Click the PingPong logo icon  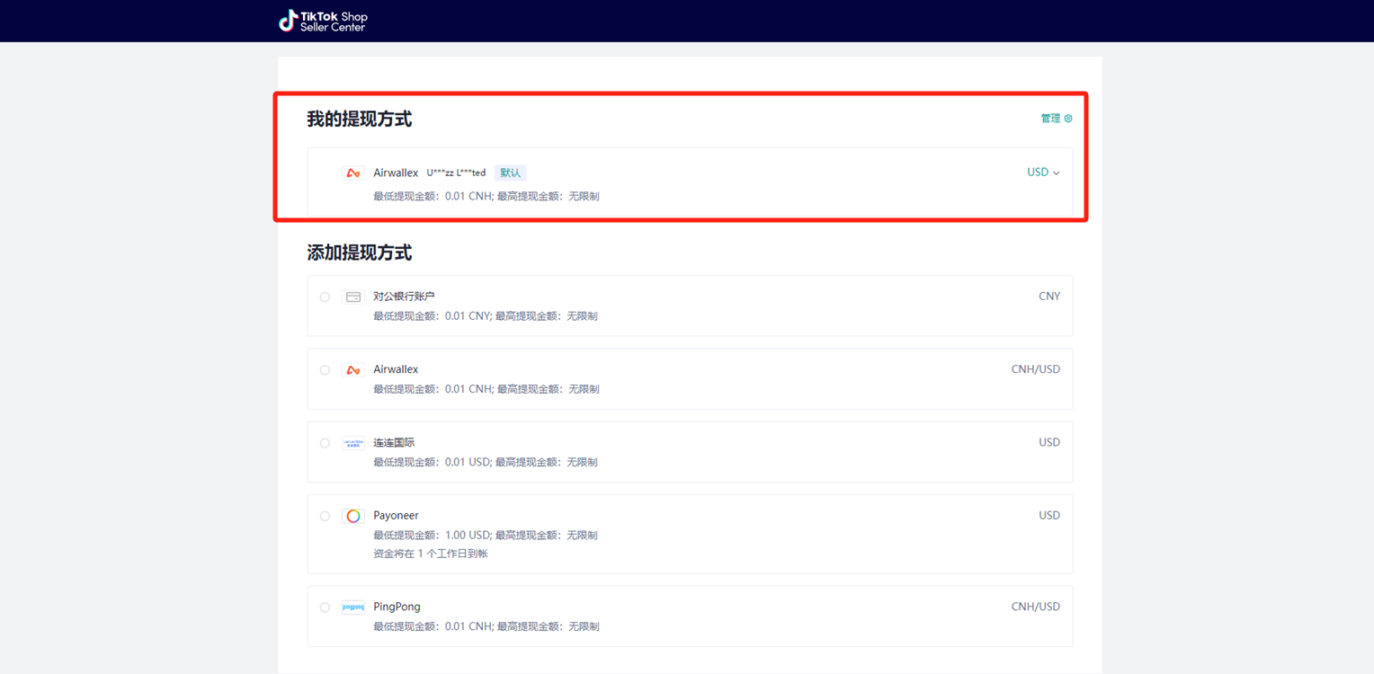tap(353, 607)
